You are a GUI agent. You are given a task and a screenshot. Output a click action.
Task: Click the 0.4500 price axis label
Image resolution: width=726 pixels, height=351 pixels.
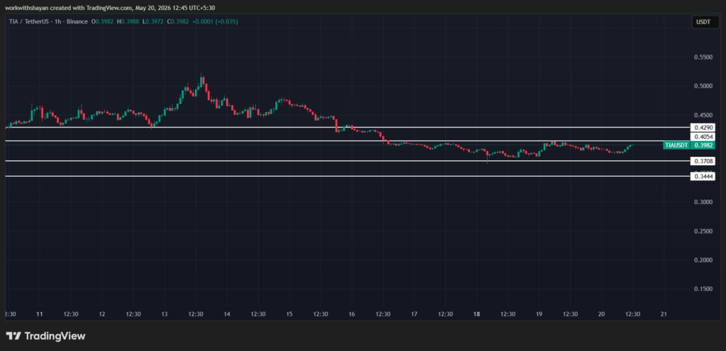point(703,116)
